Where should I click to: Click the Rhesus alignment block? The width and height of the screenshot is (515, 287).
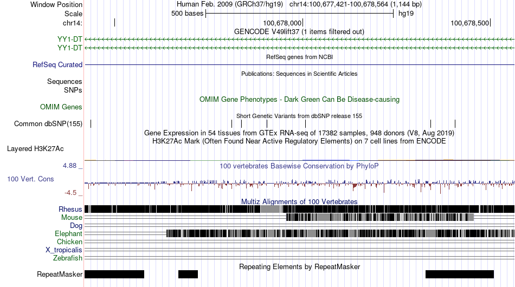[300, 209]
